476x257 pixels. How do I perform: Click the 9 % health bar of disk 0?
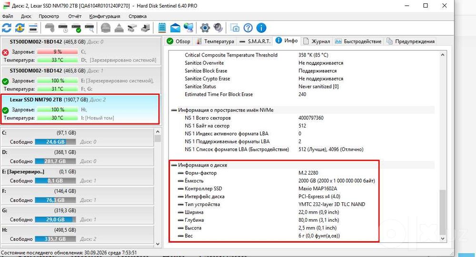point(58,52)
